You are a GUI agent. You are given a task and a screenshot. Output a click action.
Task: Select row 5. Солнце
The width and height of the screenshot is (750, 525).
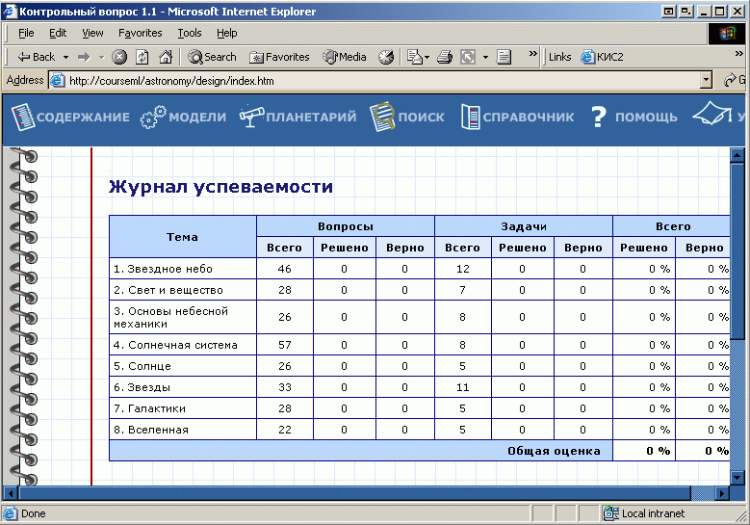point(420,366)
